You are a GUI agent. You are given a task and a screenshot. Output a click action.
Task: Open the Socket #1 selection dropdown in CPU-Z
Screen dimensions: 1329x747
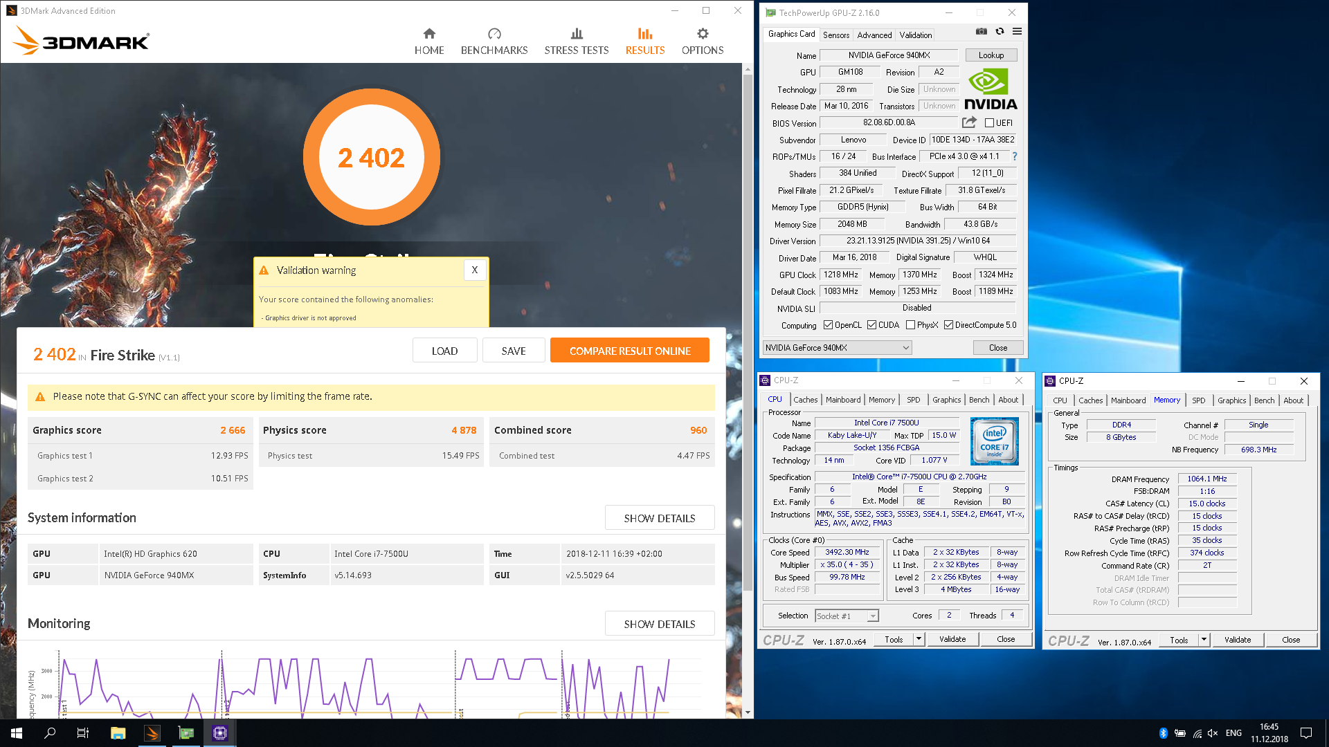coord(873,616)
